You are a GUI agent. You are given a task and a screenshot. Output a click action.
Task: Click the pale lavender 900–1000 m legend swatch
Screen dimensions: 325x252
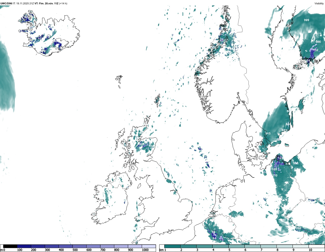135,246
